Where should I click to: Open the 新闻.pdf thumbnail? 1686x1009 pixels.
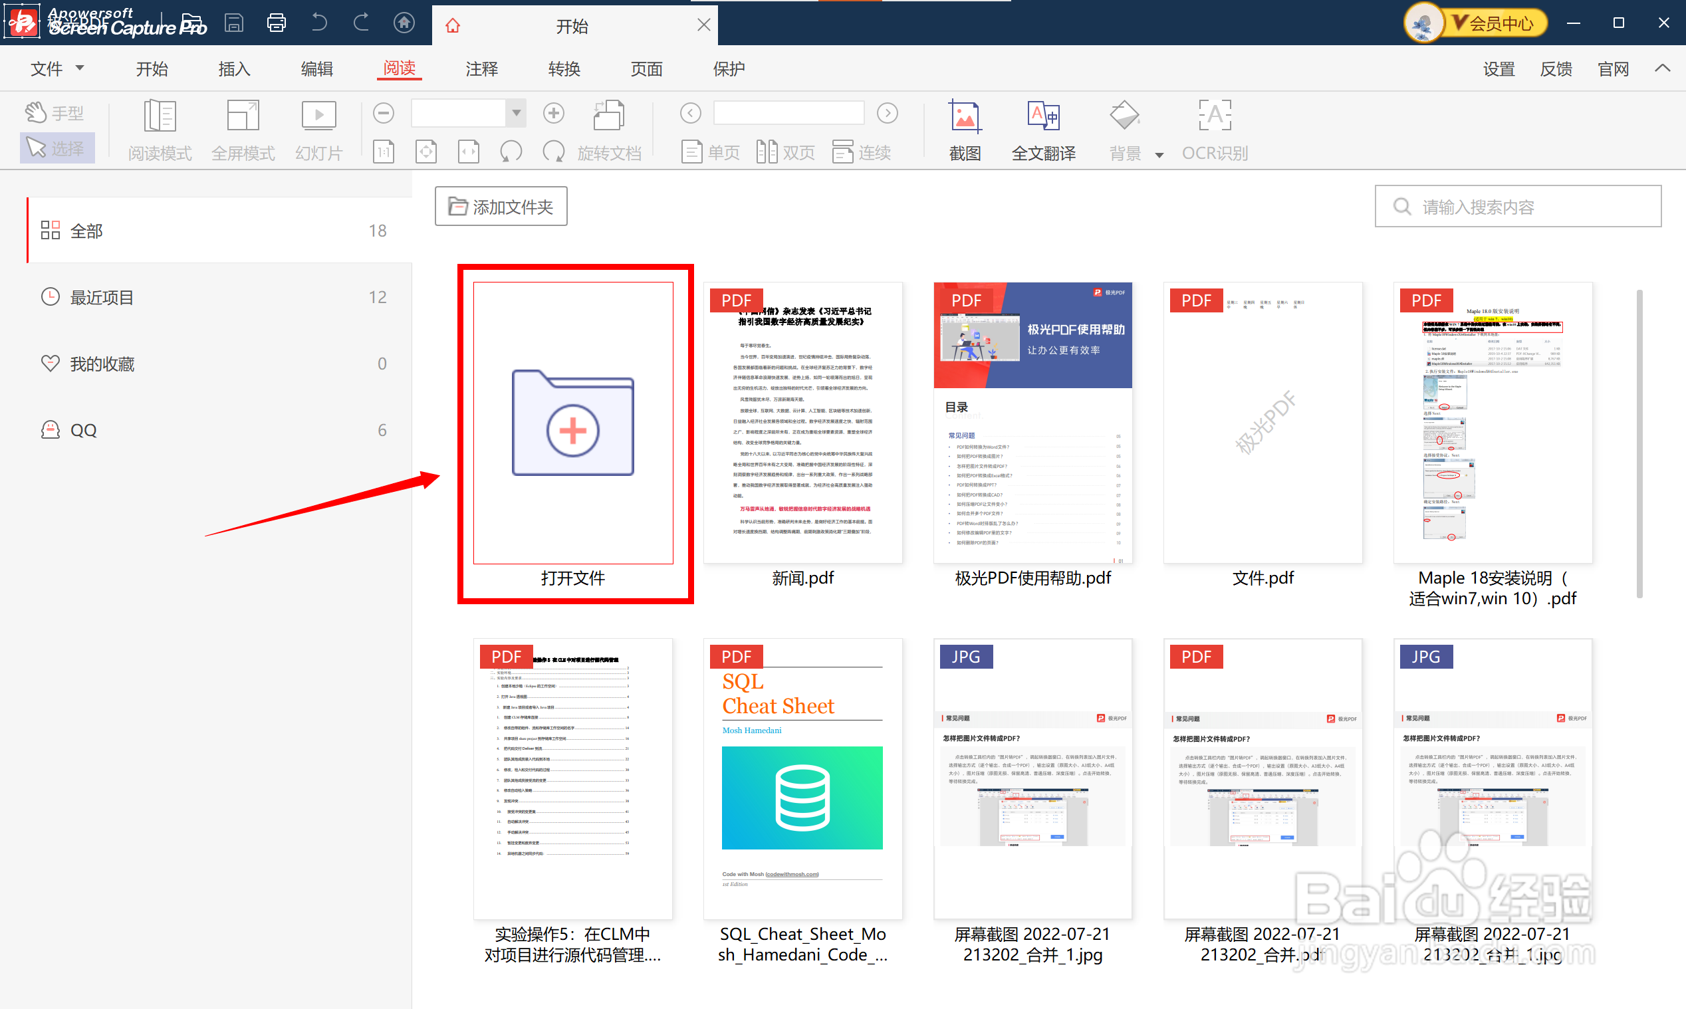pyautogui.click(x=802, y=422)
